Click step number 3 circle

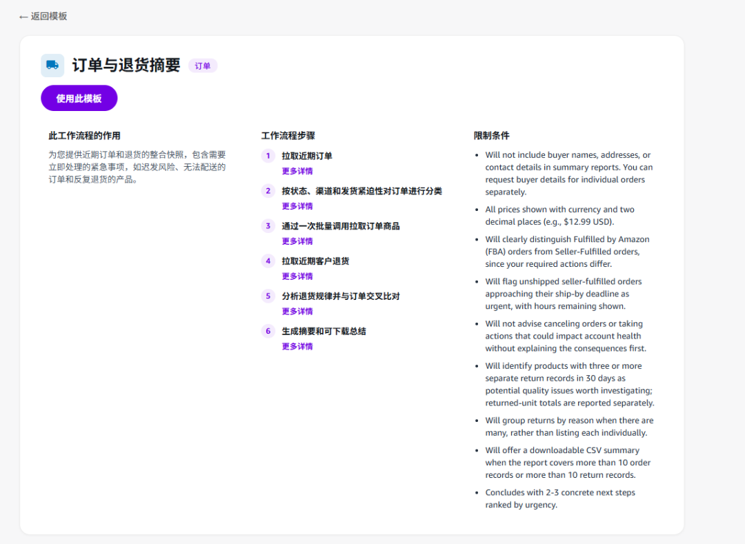(x=268, y=226)
